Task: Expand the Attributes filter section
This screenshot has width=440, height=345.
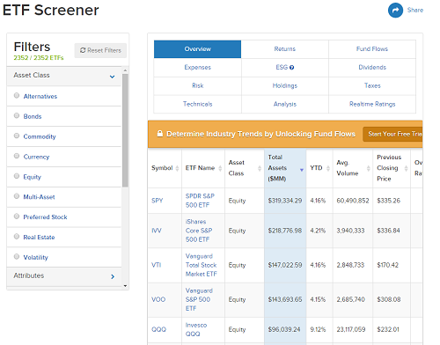Action: click(x=64, y=276)
